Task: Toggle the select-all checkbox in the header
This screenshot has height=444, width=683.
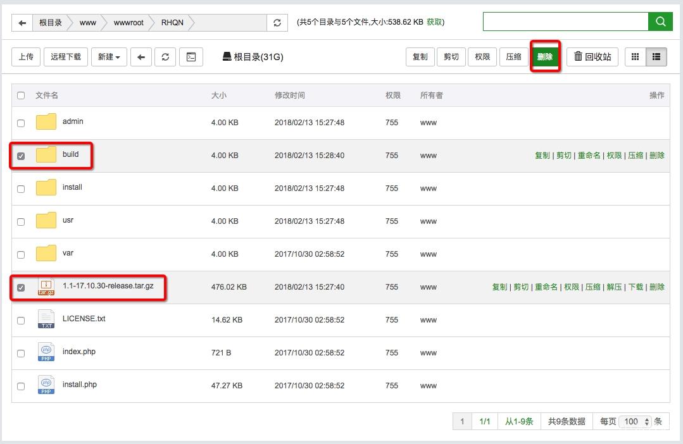Action: 21,95
